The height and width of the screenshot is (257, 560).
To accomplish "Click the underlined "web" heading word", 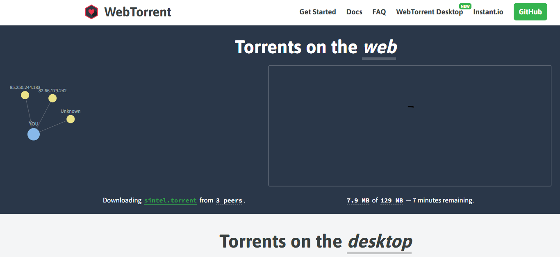I will (x=380, y=47).
